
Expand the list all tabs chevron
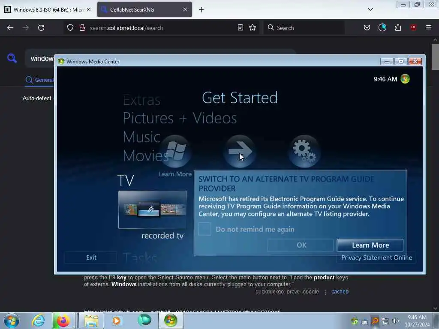370,9
